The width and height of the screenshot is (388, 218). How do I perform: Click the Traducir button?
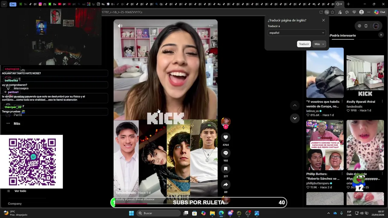(304, 44)
